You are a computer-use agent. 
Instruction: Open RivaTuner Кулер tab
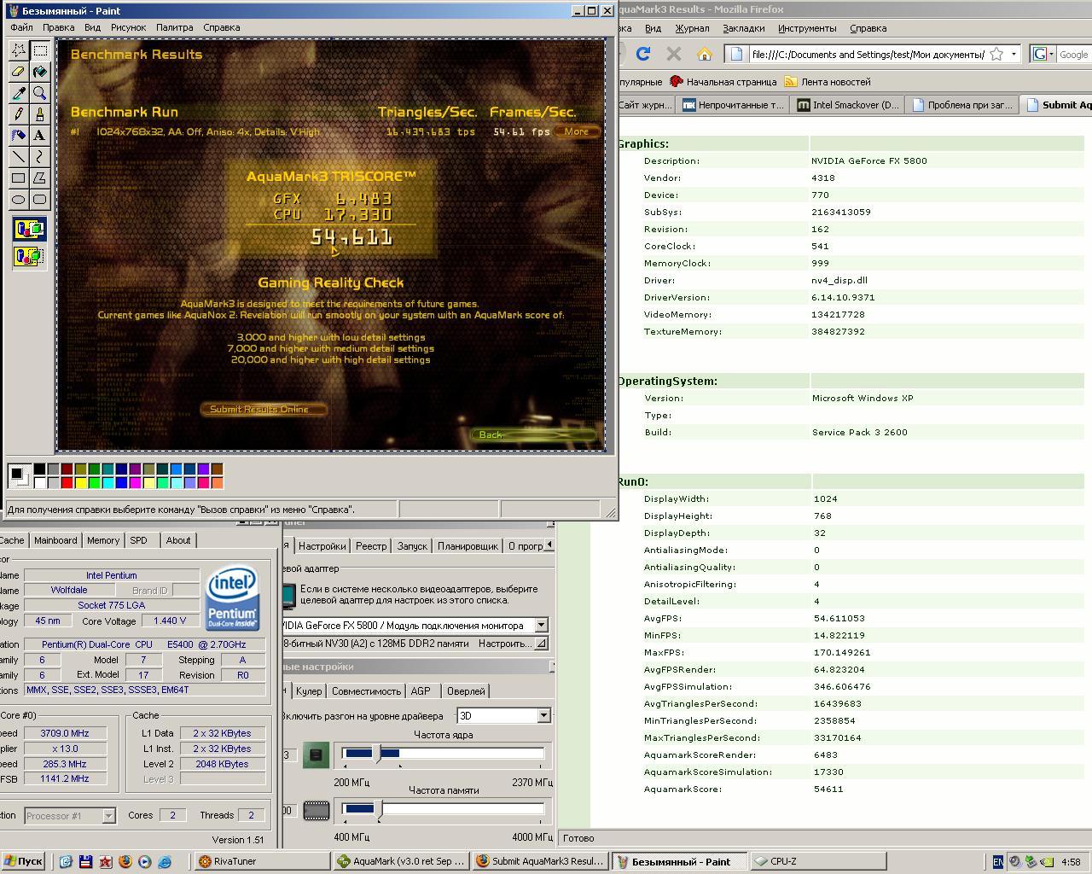[309, 691]
